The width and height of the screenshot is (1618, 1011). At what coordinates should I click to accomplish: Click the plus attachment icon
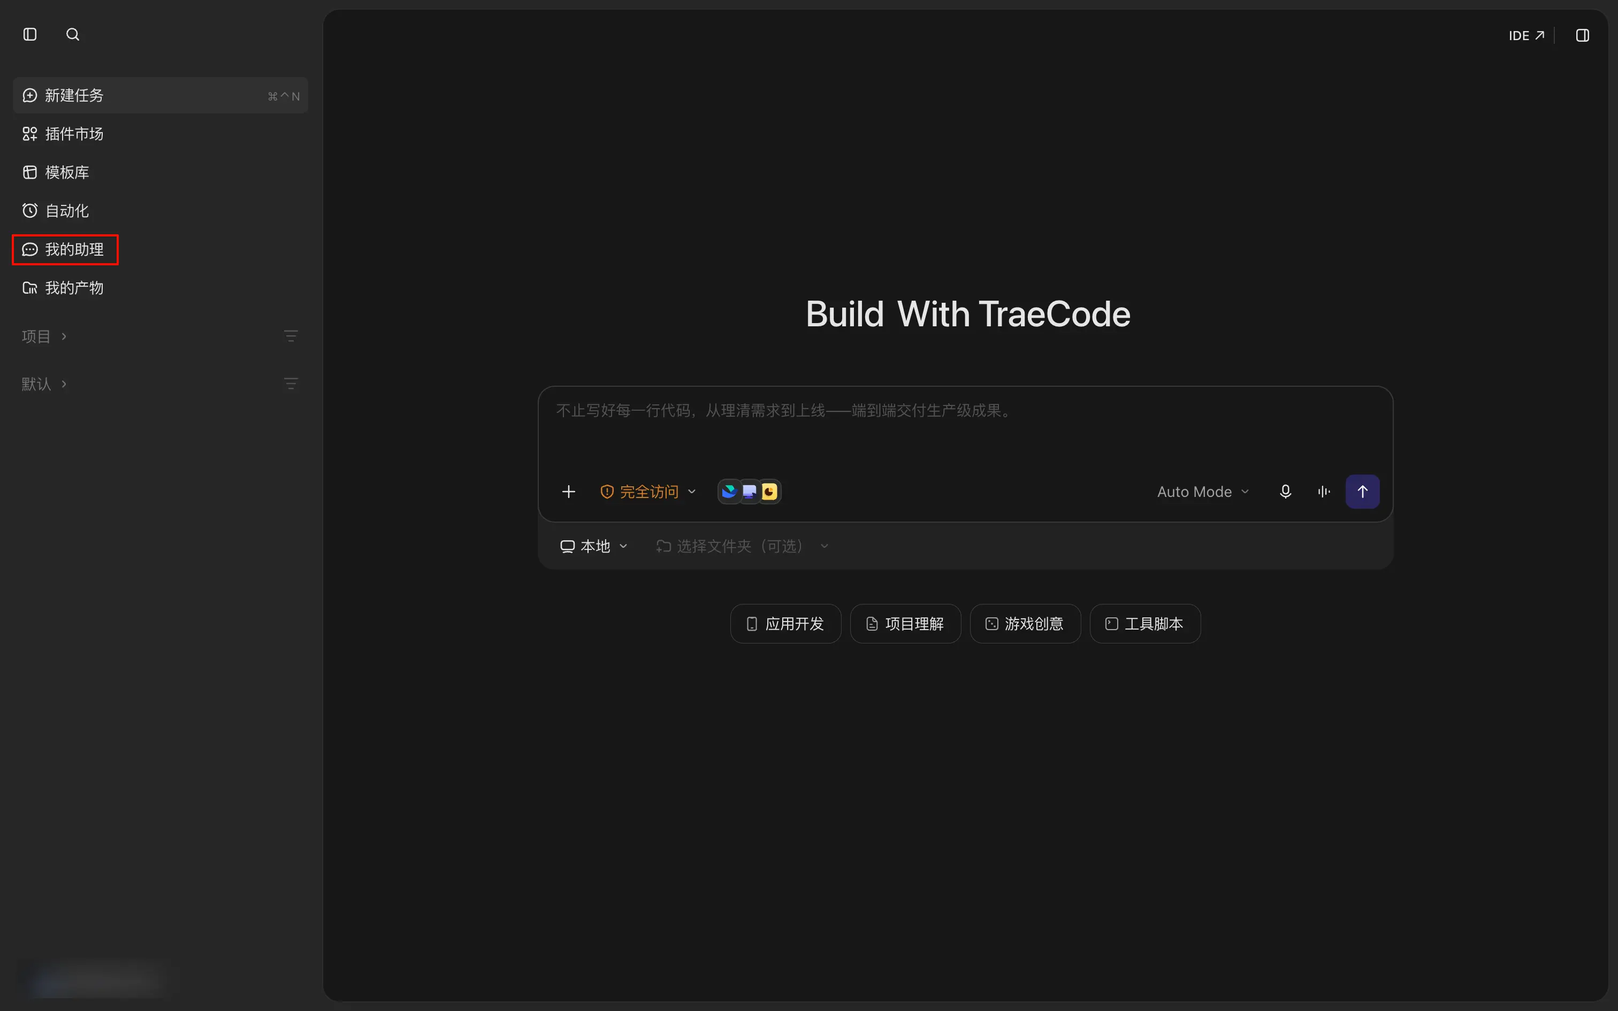click(568, 492)
